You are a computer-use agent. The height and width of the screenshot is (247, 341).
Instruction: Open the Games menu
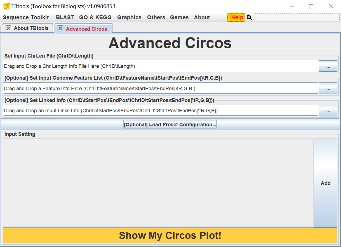coord(179,17)
